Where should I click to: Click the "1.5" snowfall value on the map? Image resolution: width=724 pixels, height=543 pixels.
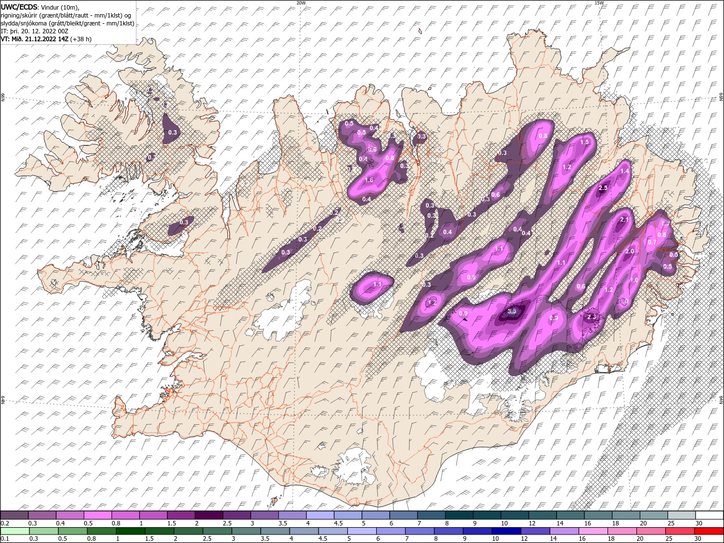tap(585, 142)
